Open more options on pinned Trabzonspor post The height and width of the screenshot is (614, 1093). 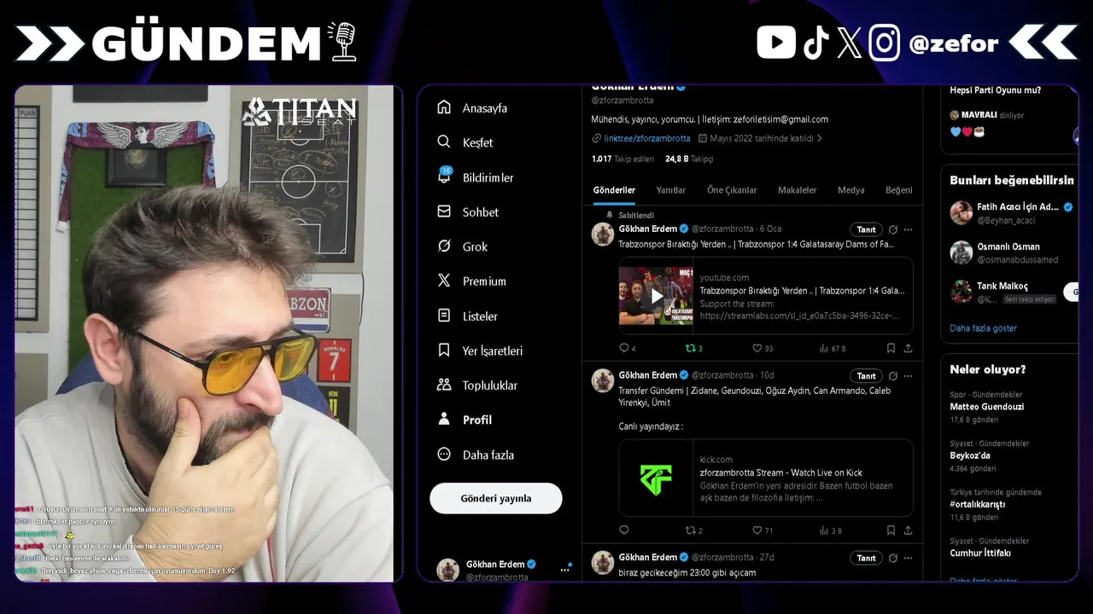pyautogui.click(x=908, y=229)
